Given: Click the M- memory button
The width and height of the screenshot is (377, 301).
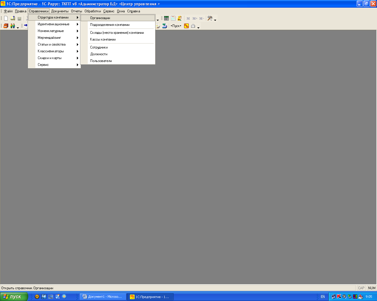Looking at the screenshot, I should pos(201,19).
